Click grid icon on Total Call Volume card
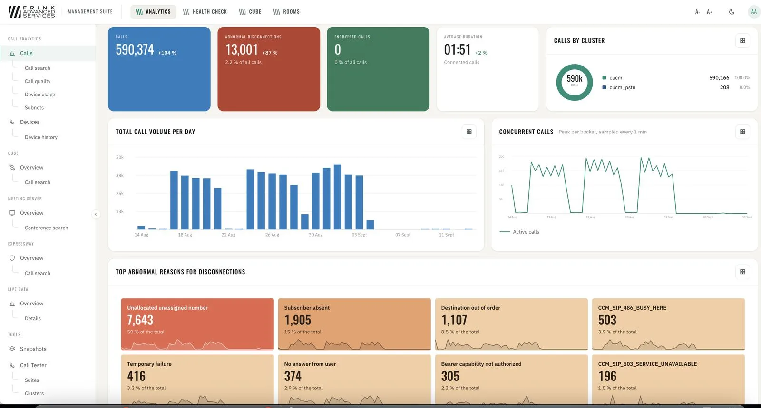This screenshot has width=761, height=408. [469, 132]
